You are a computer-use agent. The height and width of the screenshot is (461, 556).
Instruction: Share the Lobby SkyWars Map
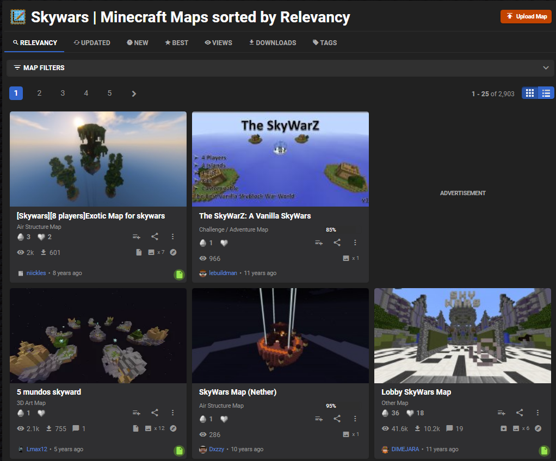520,413
